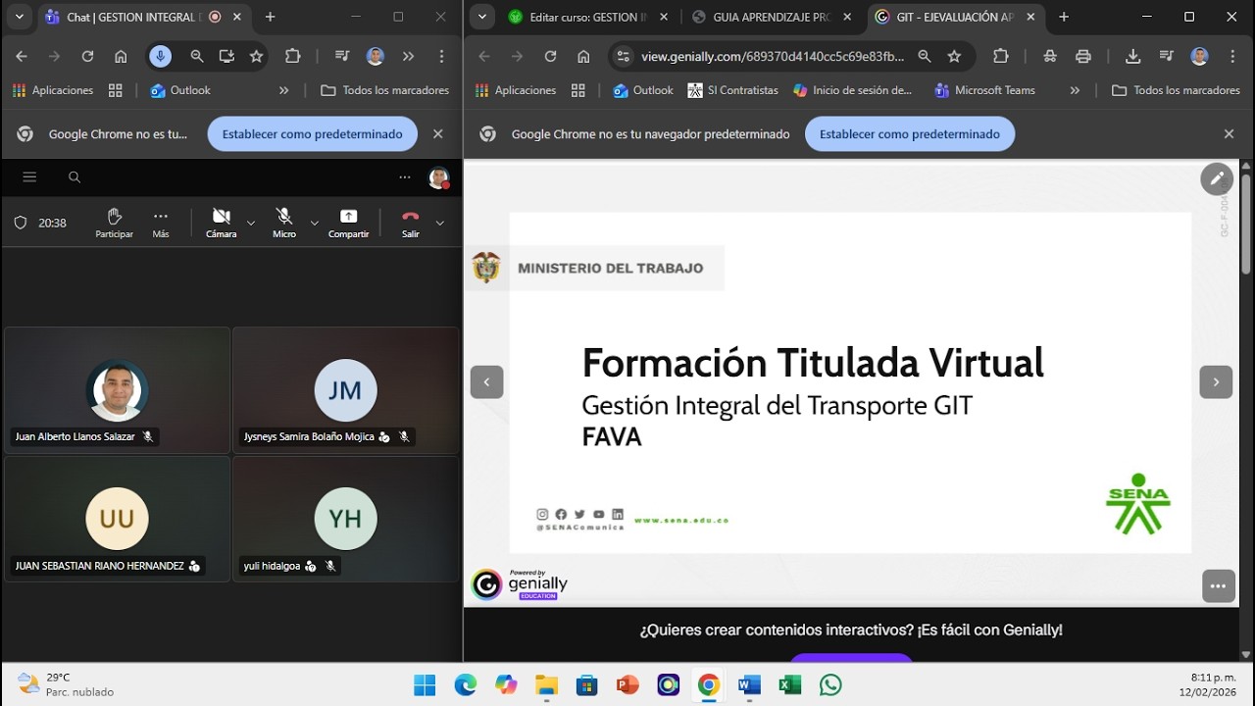
Task: Open tab search dropdown in Genially Chrome window
Action: click(481, 18)
